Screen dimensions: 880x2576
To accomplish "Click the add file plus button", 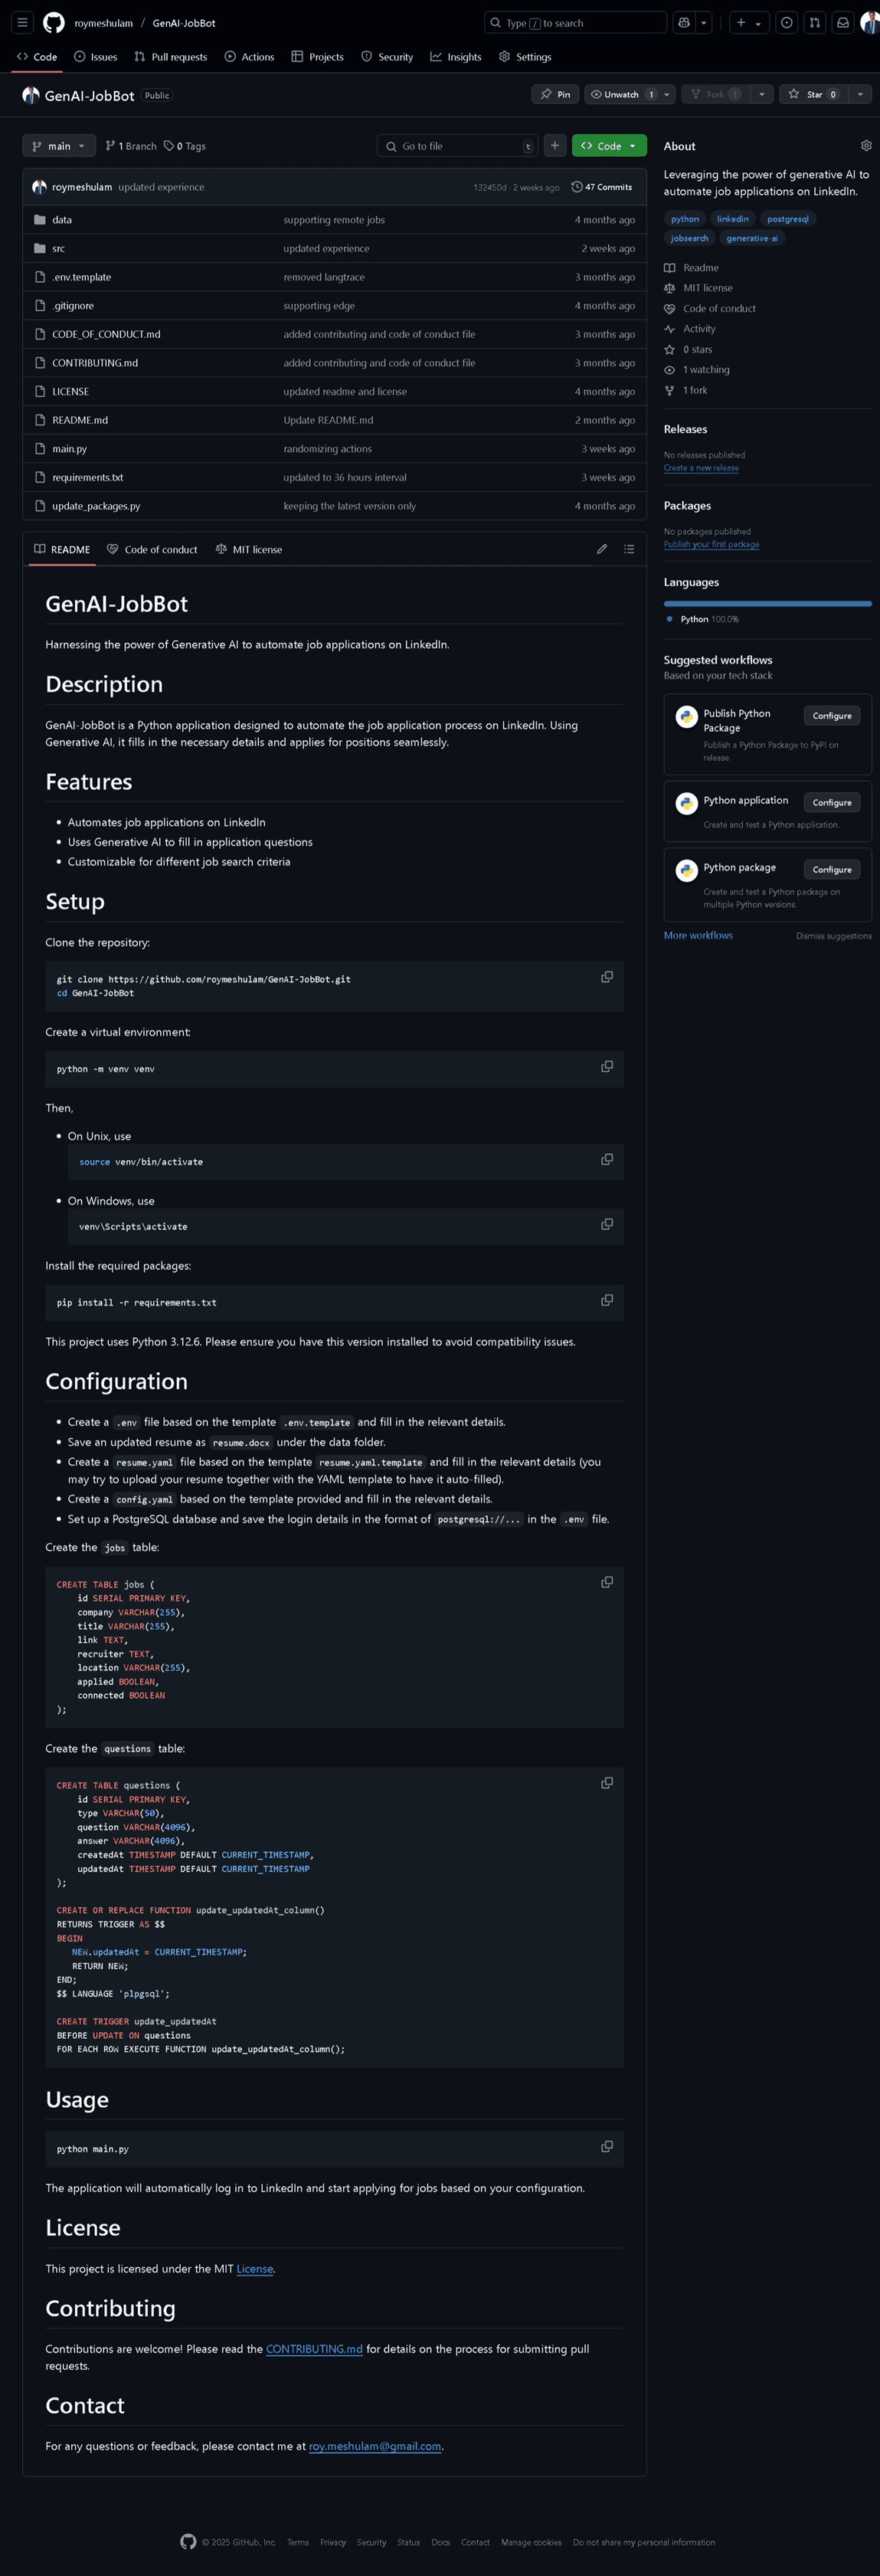I will (555, 145).
